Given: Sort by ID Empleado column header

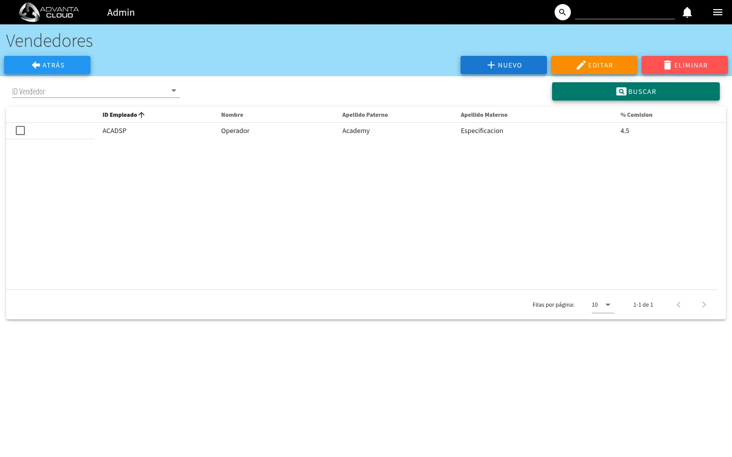Looking at the screenshot, I should coord(119,115).
